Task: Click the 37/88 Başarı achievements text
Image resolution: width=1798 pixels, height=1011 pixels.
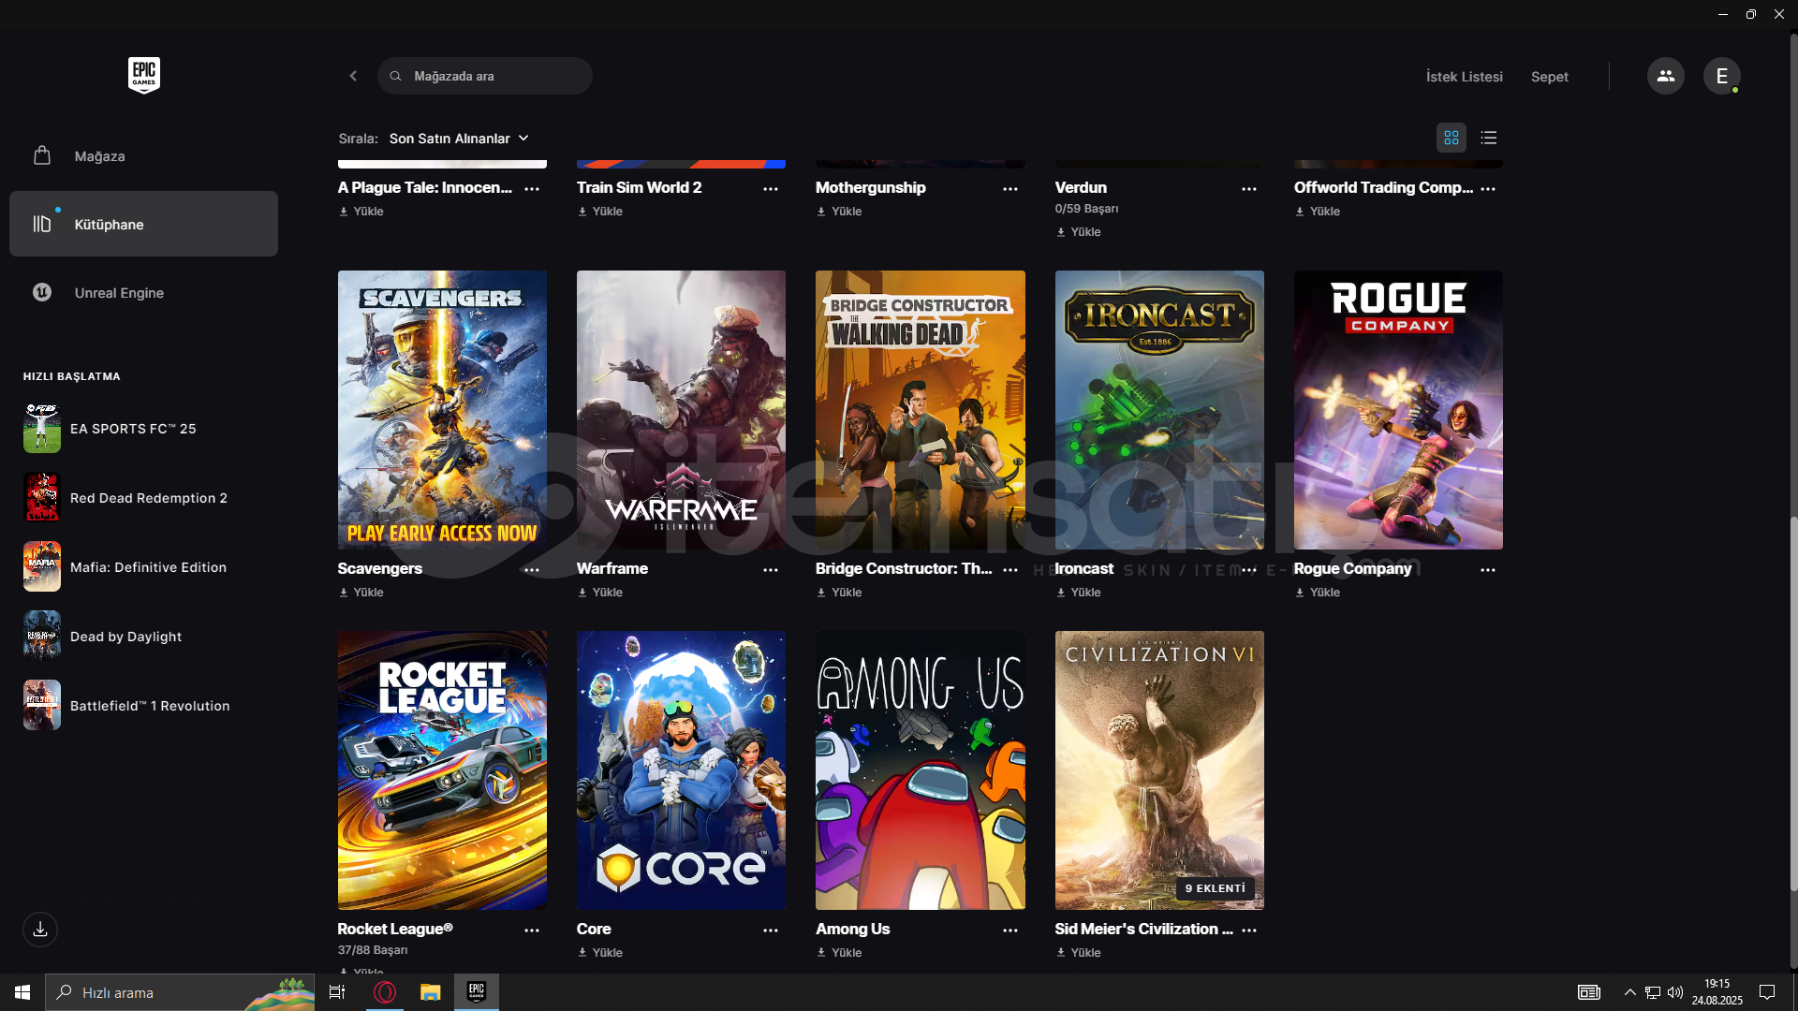Action: pyautogui.click(x=373, y=949)
